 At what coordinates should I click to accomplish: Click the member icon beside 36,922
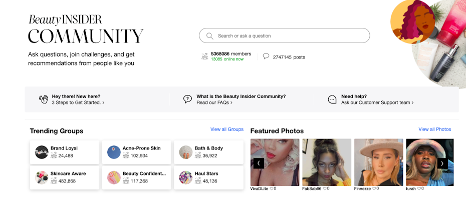(x=198, y=155)
